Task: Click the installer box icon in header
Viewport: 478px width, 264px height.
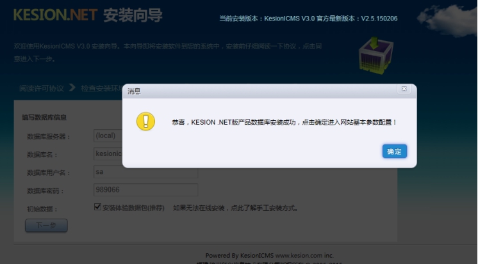Action: [376, 56]
